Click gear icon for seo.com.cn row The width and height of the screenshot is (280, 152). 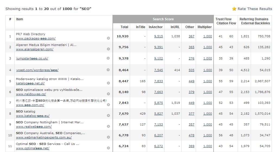[x=108, y=105]
